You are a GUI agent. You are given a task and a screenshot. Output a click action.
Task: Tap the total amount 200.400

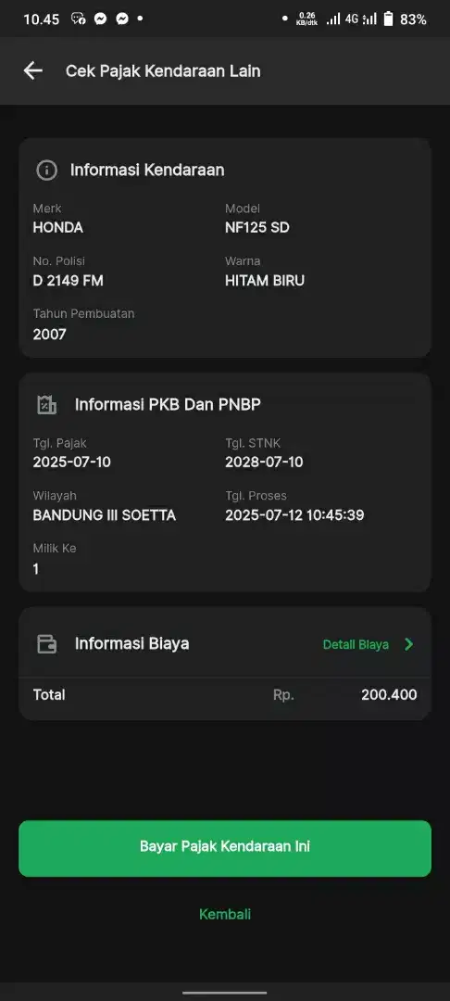click(x=390, y=694)
